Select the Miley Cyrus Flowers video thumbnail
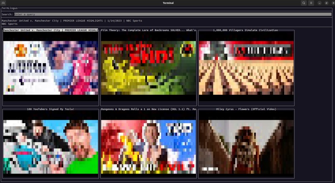 tap(246, 147)
